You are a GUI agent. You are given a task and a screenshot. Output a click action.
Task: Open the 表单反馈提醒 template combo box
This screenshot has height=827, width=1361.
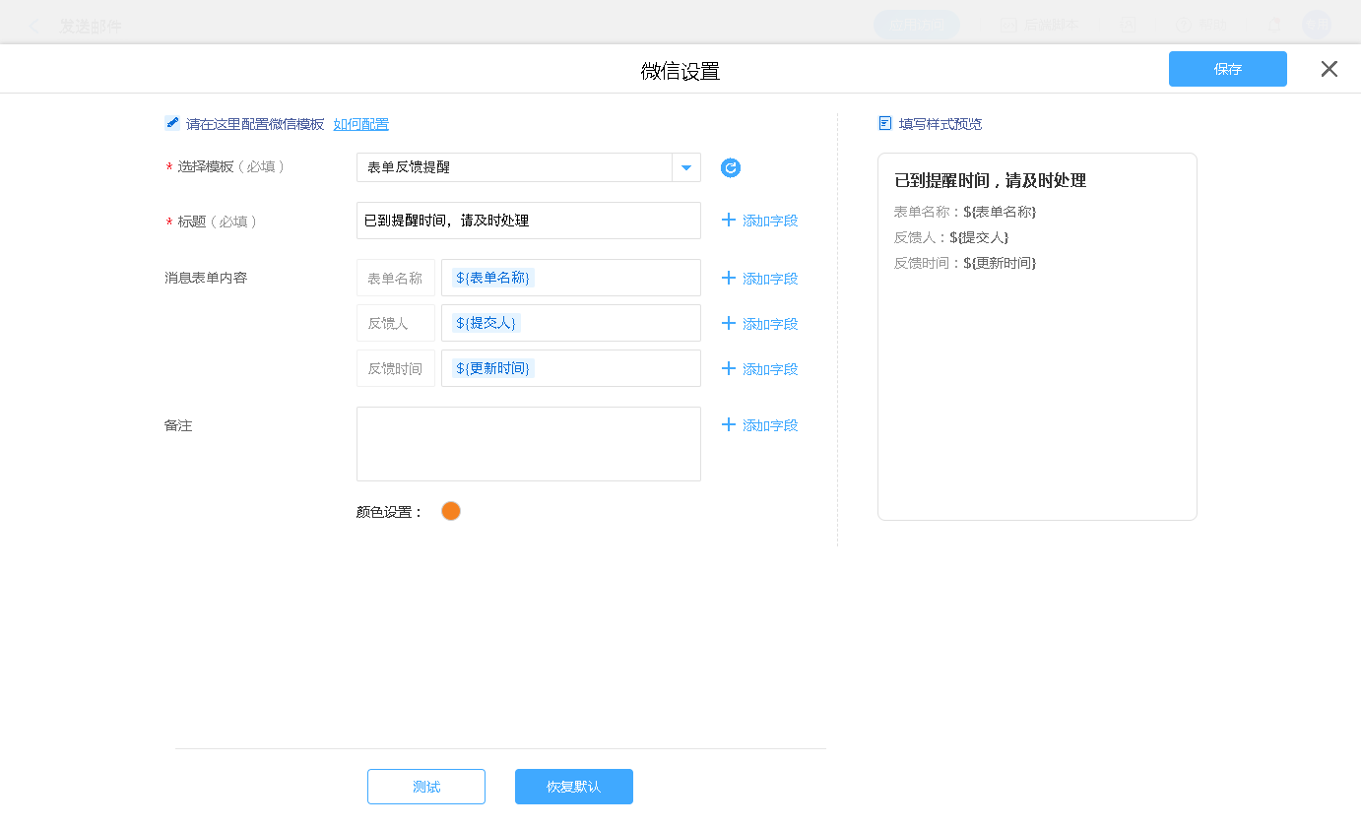tap(513, 167)
